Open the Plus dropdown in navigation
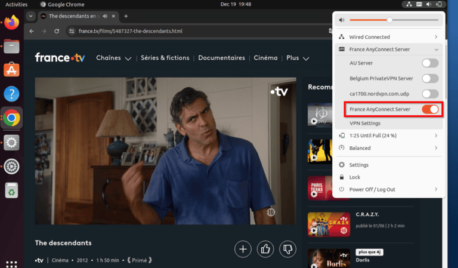 (298, 58)
